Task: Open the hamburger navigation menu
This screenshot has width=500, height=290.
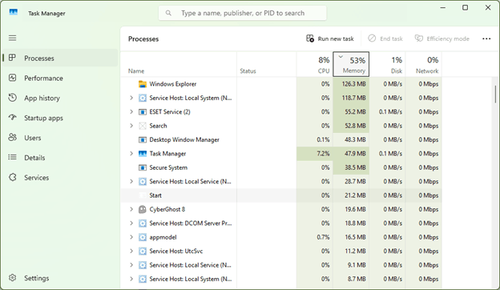Action: [x=13, y=38]
